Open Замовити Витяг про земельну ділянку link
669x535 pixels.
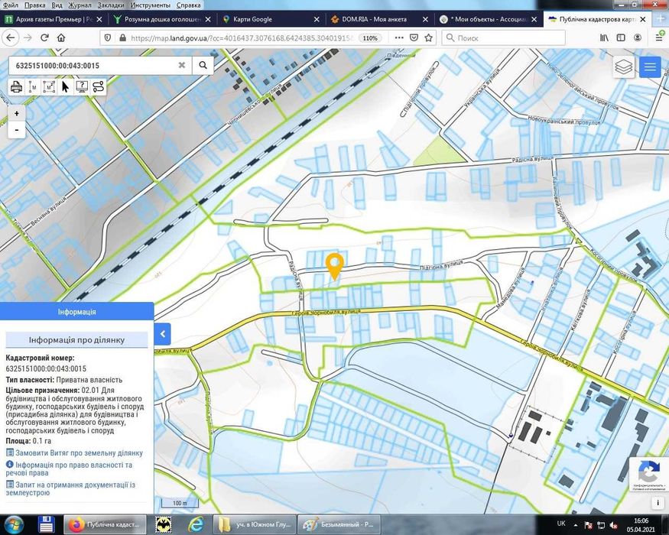(x=79, y=453)
